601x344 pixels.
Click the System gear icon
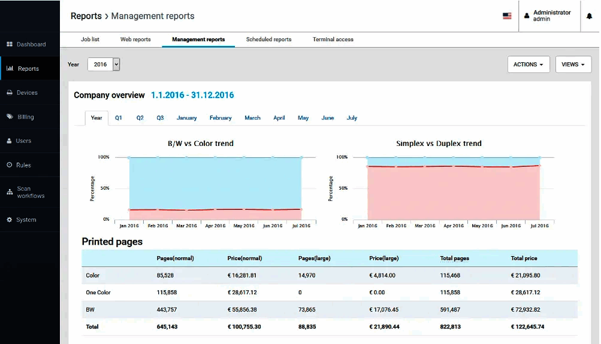coord(10,220)
